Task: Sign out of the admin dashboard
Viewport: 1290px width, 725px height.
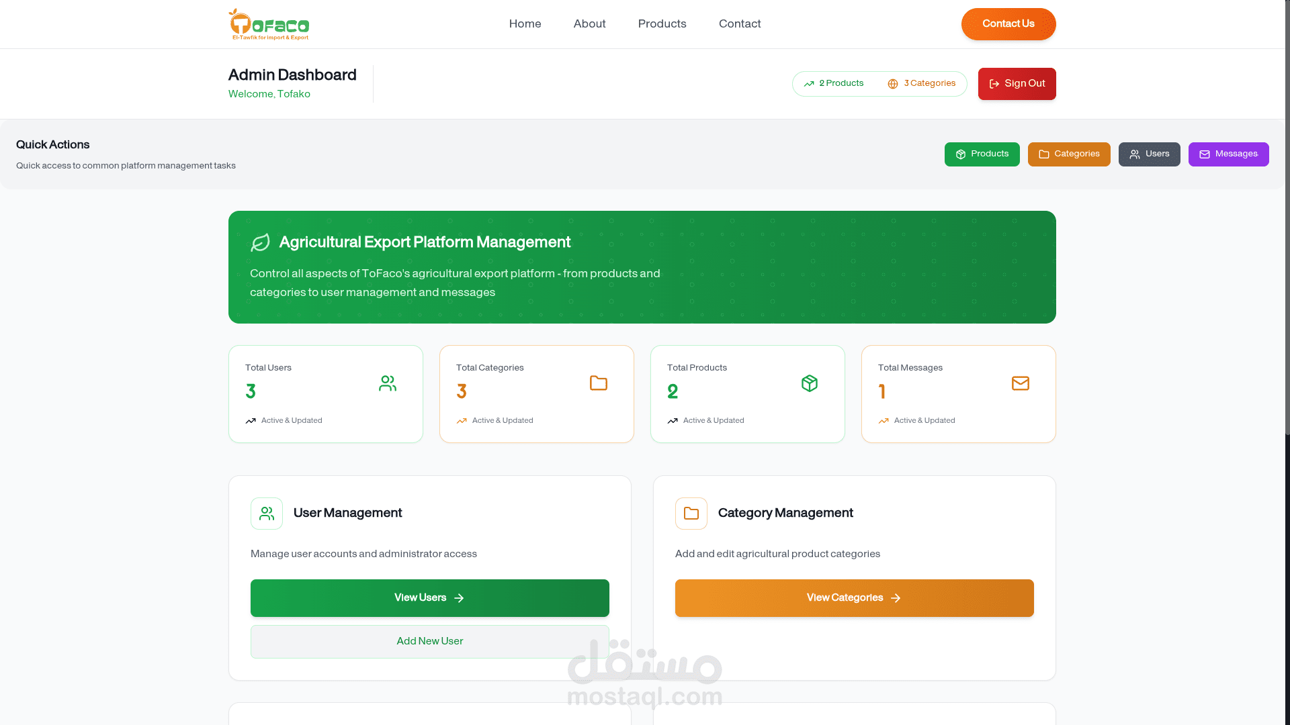Action: [x=1017, y=84]
